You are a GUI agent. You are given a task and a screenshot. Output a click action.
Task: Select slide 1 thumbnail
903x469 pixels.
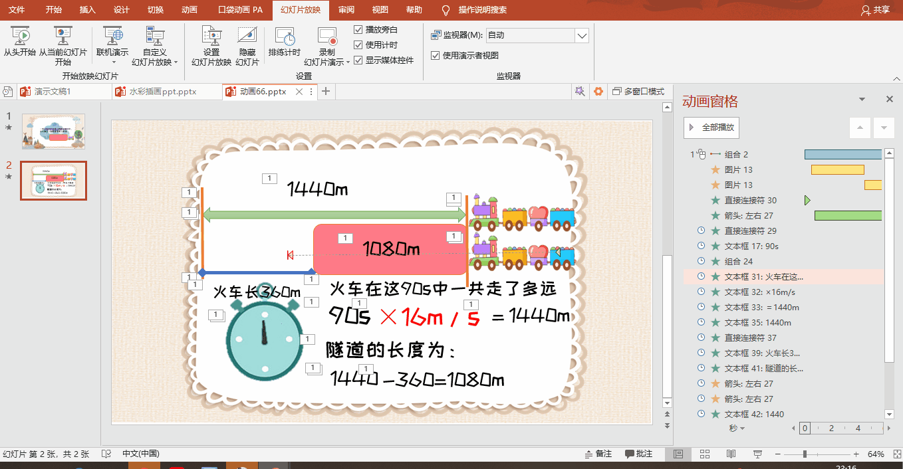coord(53,131)
